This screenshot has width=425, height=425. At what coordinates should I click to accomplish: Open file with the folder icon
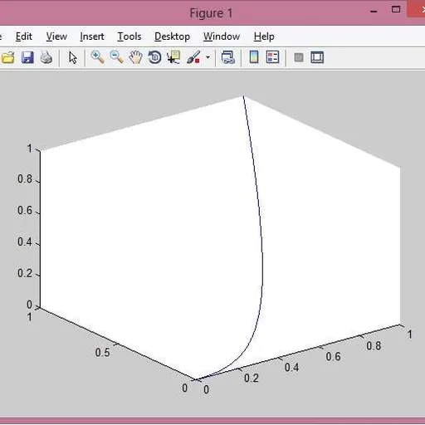7,58
